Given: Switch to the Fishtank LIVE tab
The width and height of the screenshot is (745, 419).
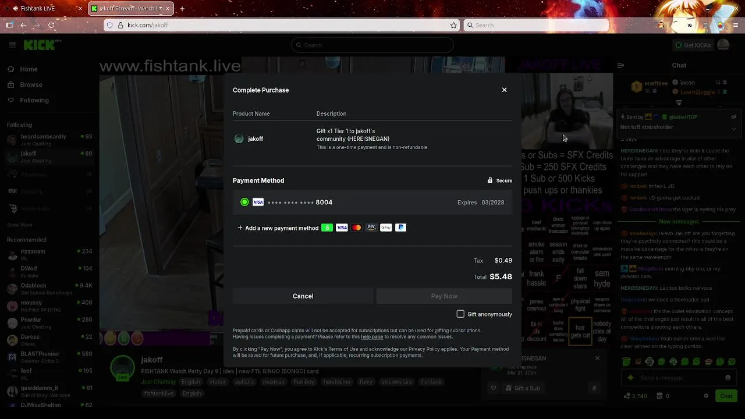Looking at the screenshot, I should 43,9.
